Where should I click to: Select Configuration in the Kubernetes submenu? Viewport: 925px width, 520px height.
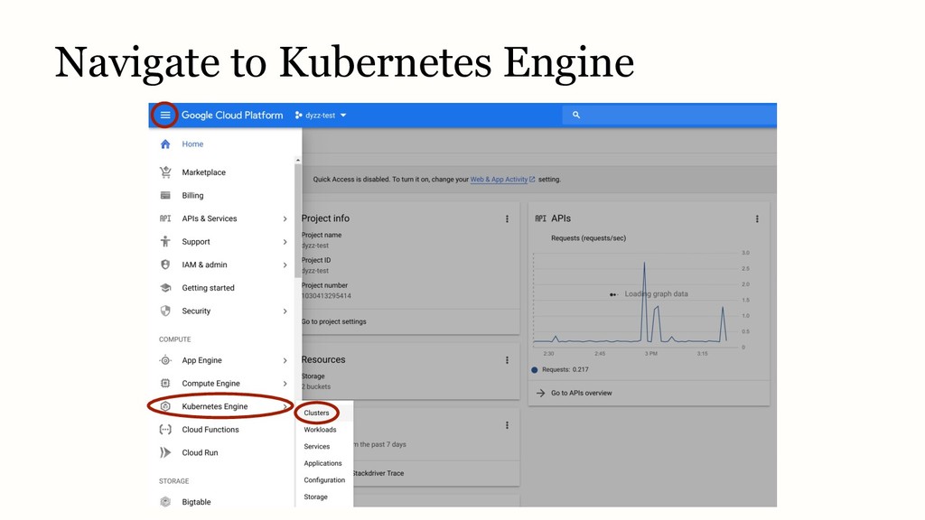[324, 480]
